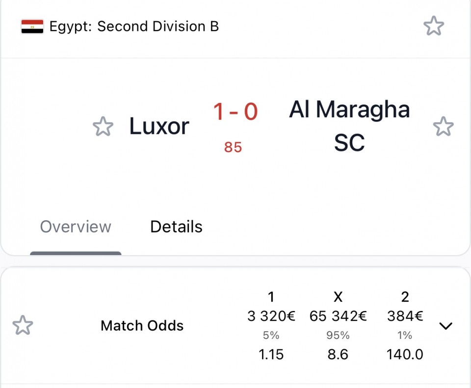Click the Match Odds label

point(142,326)
